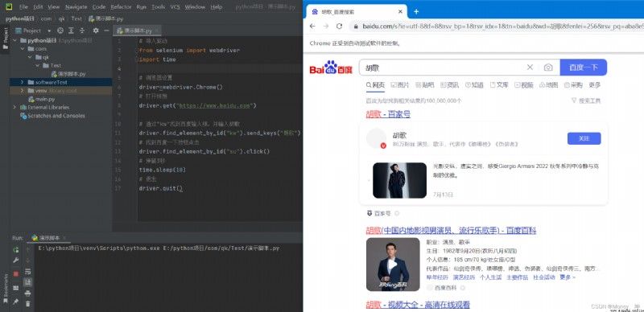Click the Baidu logo
Viewport: 644px width, 312px height.
pyautogui.click(x=331, y=68)
